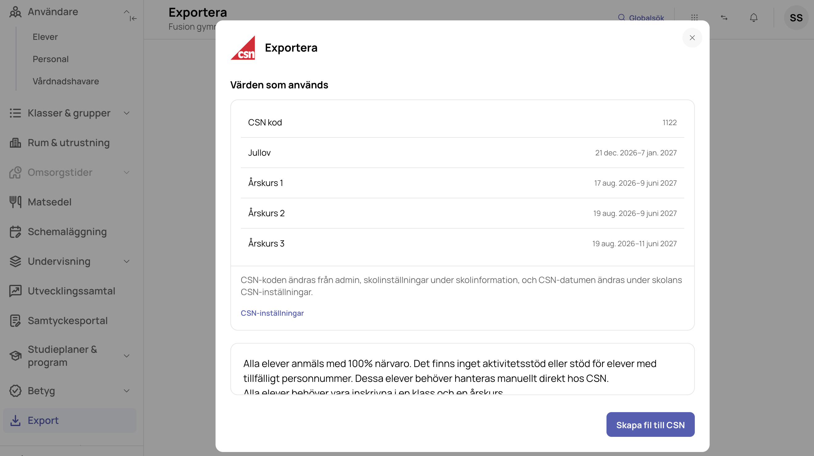Click the Exportera dialog title
The width and height of the screenshot is (814, 456).
point(291,48)
